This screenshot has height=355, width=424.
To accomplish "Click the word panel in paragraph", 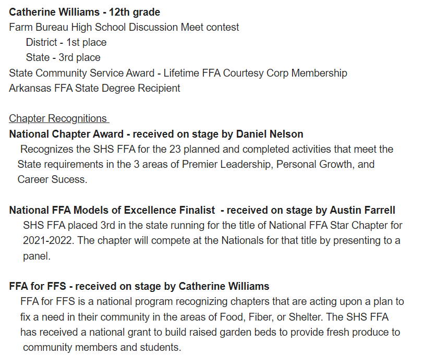I will click(37, 256).
